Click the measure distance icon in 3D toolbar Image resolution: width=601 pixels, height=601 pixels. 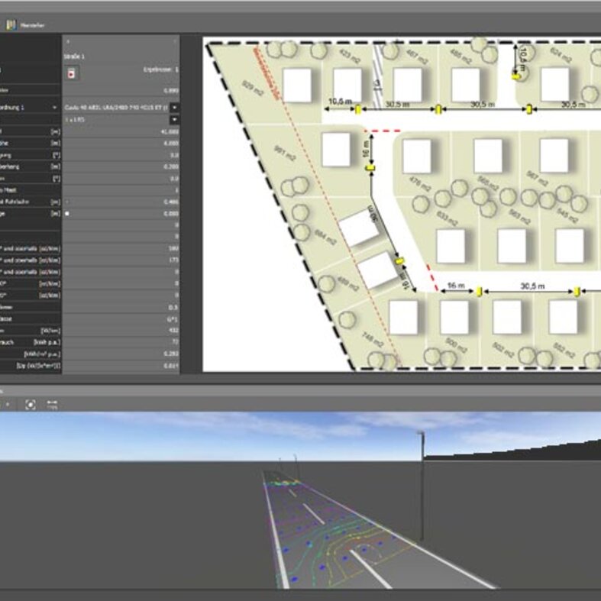[52, 404]
